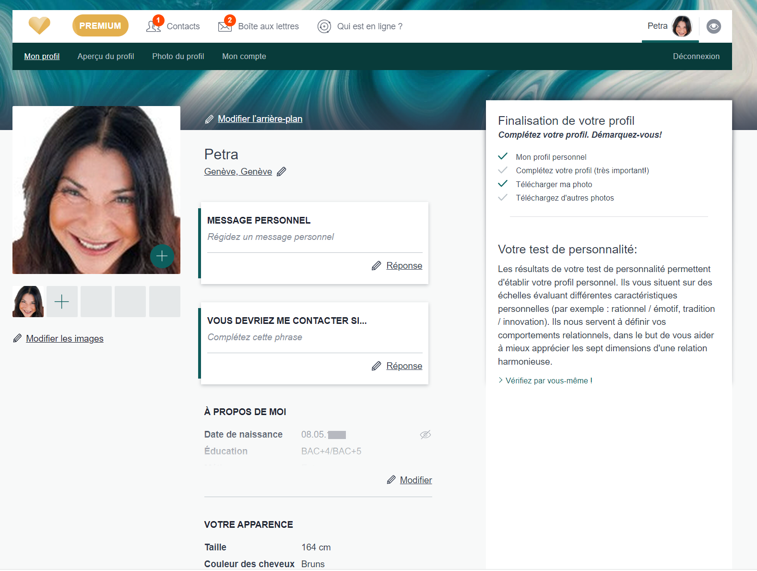Click Réponse under Message personnel
The width and height of the screenshot is (757, 571).
click(x=404, y=266)
